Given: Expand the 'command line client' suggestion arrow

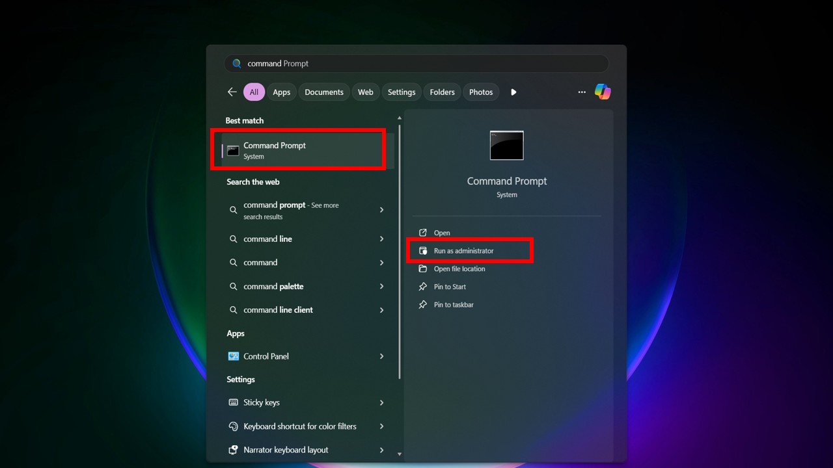Looking at the screenshot, I should [x=381, y=310].
